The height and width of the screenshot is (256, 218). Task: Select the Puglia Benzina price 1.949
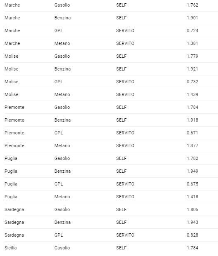pyautogui.click(x=192, y=171)
